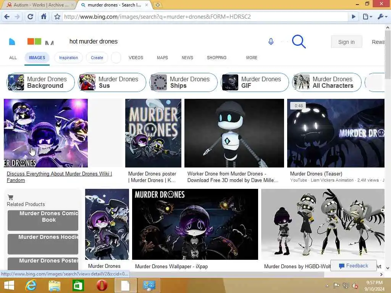
Task: Open the Murder Drones poster image
Action: tap(153, 133)
